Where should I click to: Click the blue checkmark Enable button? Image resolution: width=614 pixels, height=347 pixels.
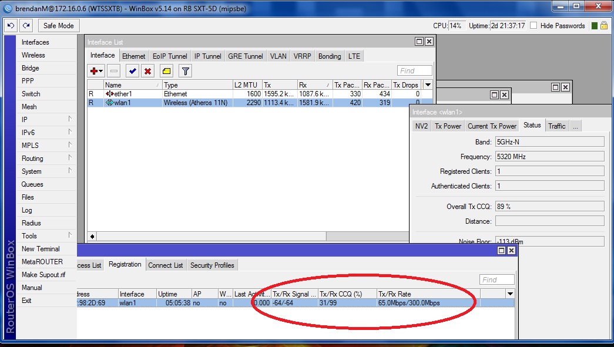pos(132,71)
